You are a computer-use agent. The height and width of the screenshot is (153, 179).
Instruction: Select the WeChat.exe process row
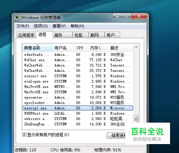tap(78, 60)
